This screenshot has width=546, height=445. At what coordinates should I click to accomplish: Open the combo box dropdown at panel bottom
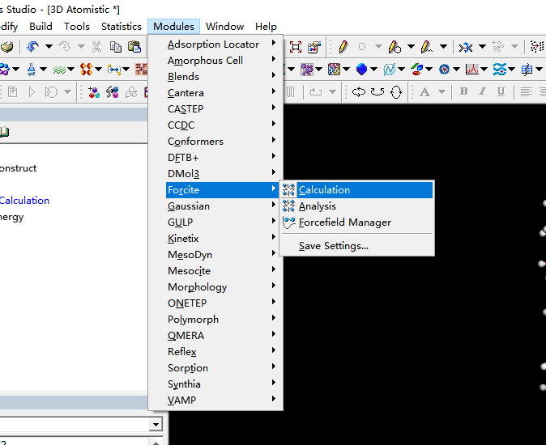tap(156, 425)
